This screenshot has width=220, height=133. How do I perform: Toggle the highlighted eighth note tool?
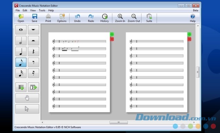[21, 62]
